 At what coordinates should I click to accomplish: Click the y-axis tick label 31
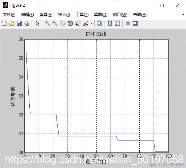tap(21, 134)
